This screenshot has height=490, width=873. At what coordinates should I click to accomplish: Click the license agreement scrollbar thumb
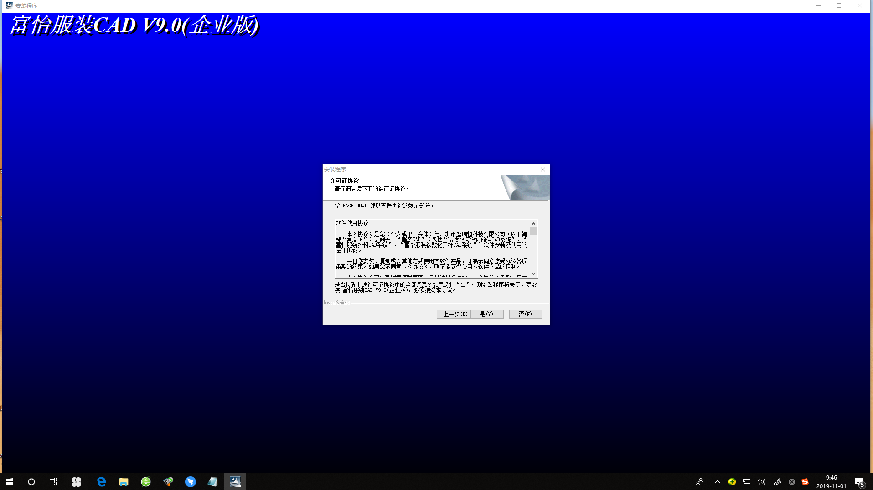pyautogui.click(x=533, y=232)
